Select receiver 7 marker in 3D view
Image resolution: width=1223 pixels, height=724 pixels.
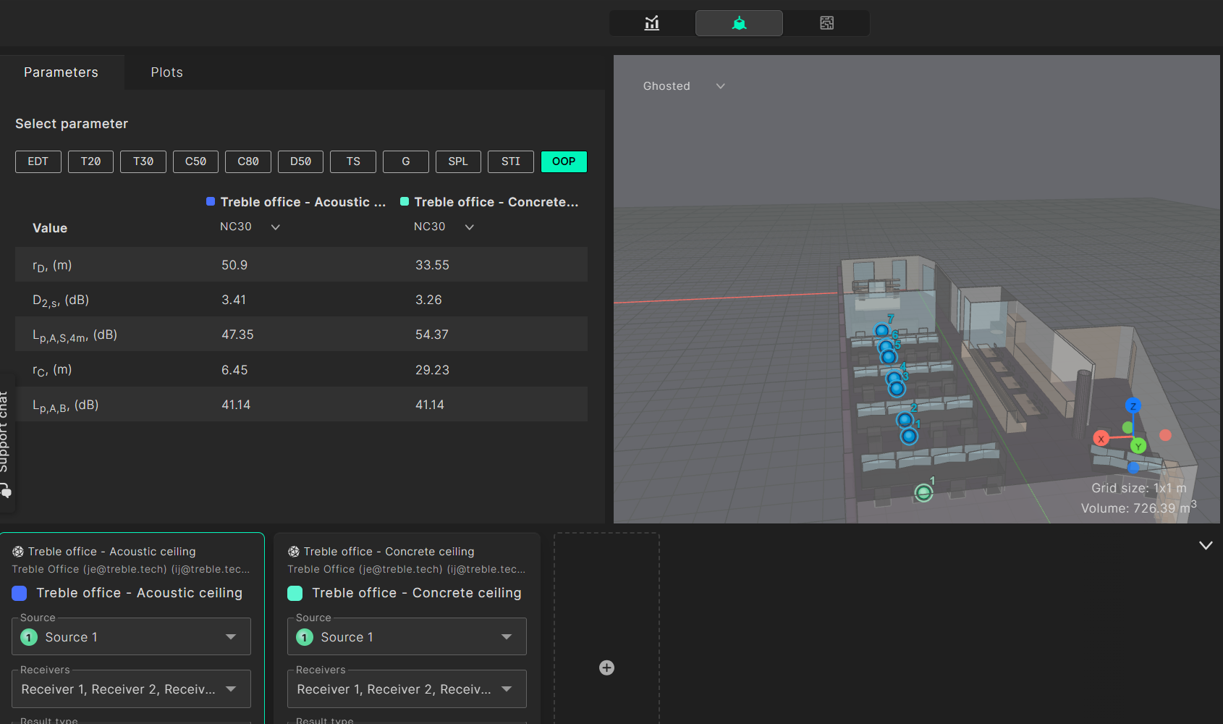(881, 331)
